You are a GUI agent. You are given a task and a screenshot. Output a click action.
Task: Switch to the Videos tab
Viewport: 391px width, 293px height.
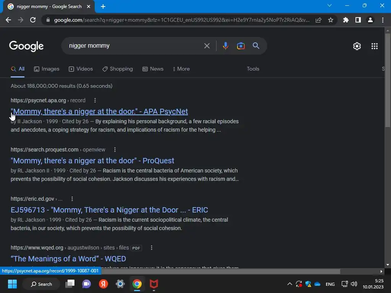81,69
